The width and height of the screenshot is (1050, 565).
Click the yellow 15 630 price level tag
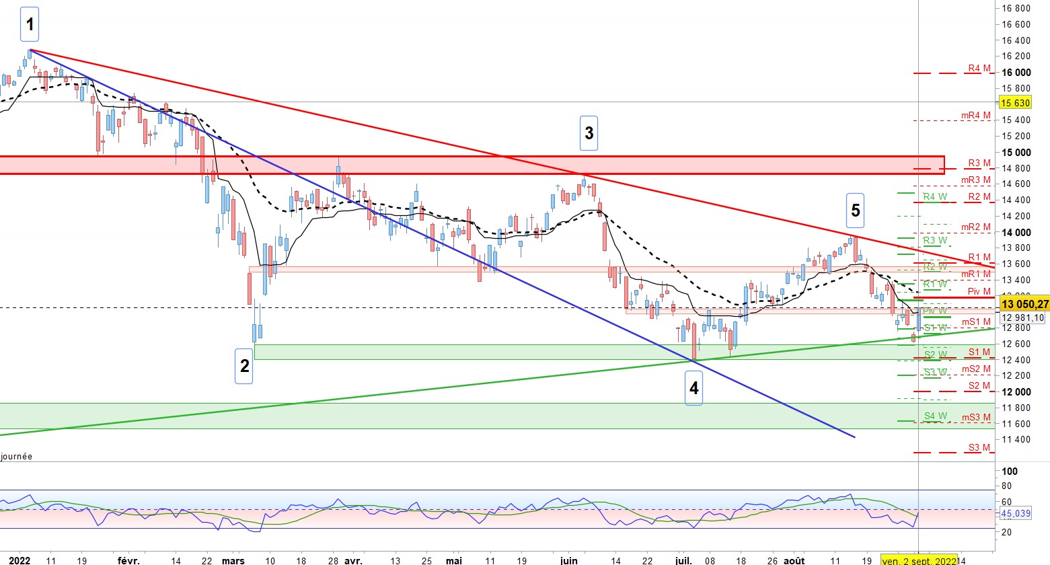(1016, 103)
